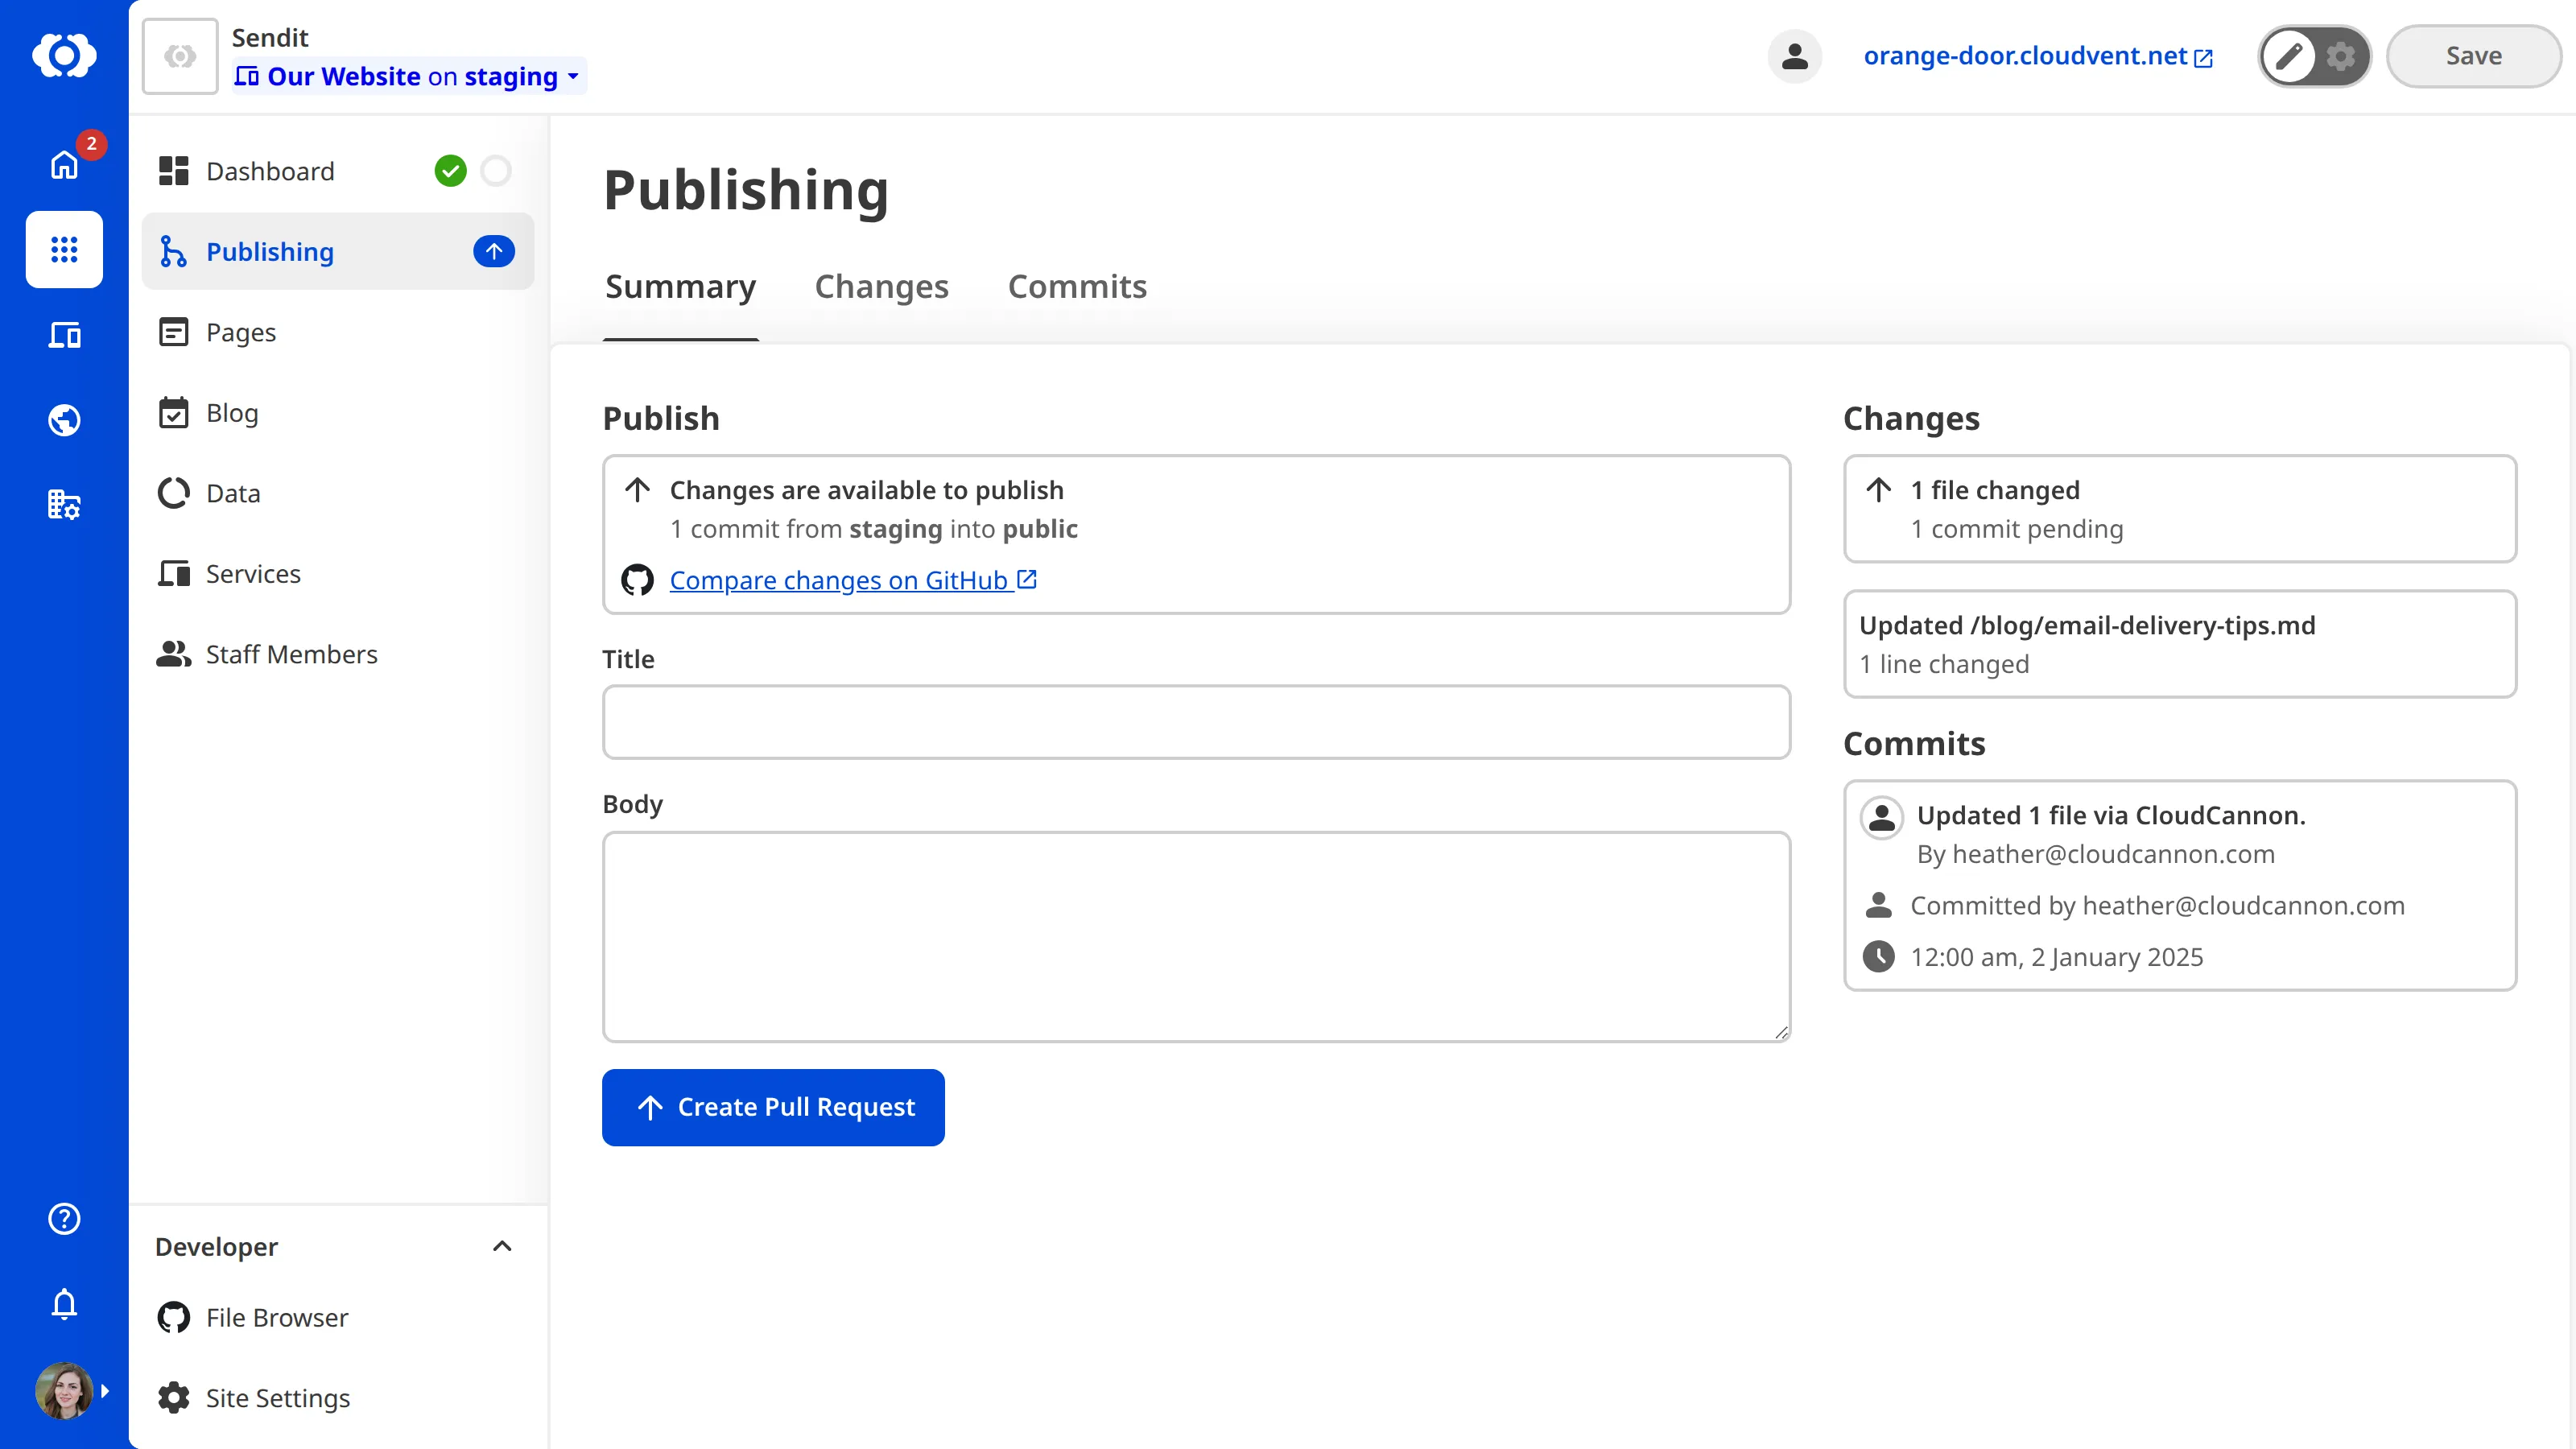Focus the Body text area
Viewport: 2576px width, 1449px height.
click(1196, 937)
